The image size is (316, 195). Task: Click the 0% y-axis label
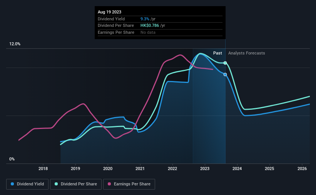pos(12,159)
